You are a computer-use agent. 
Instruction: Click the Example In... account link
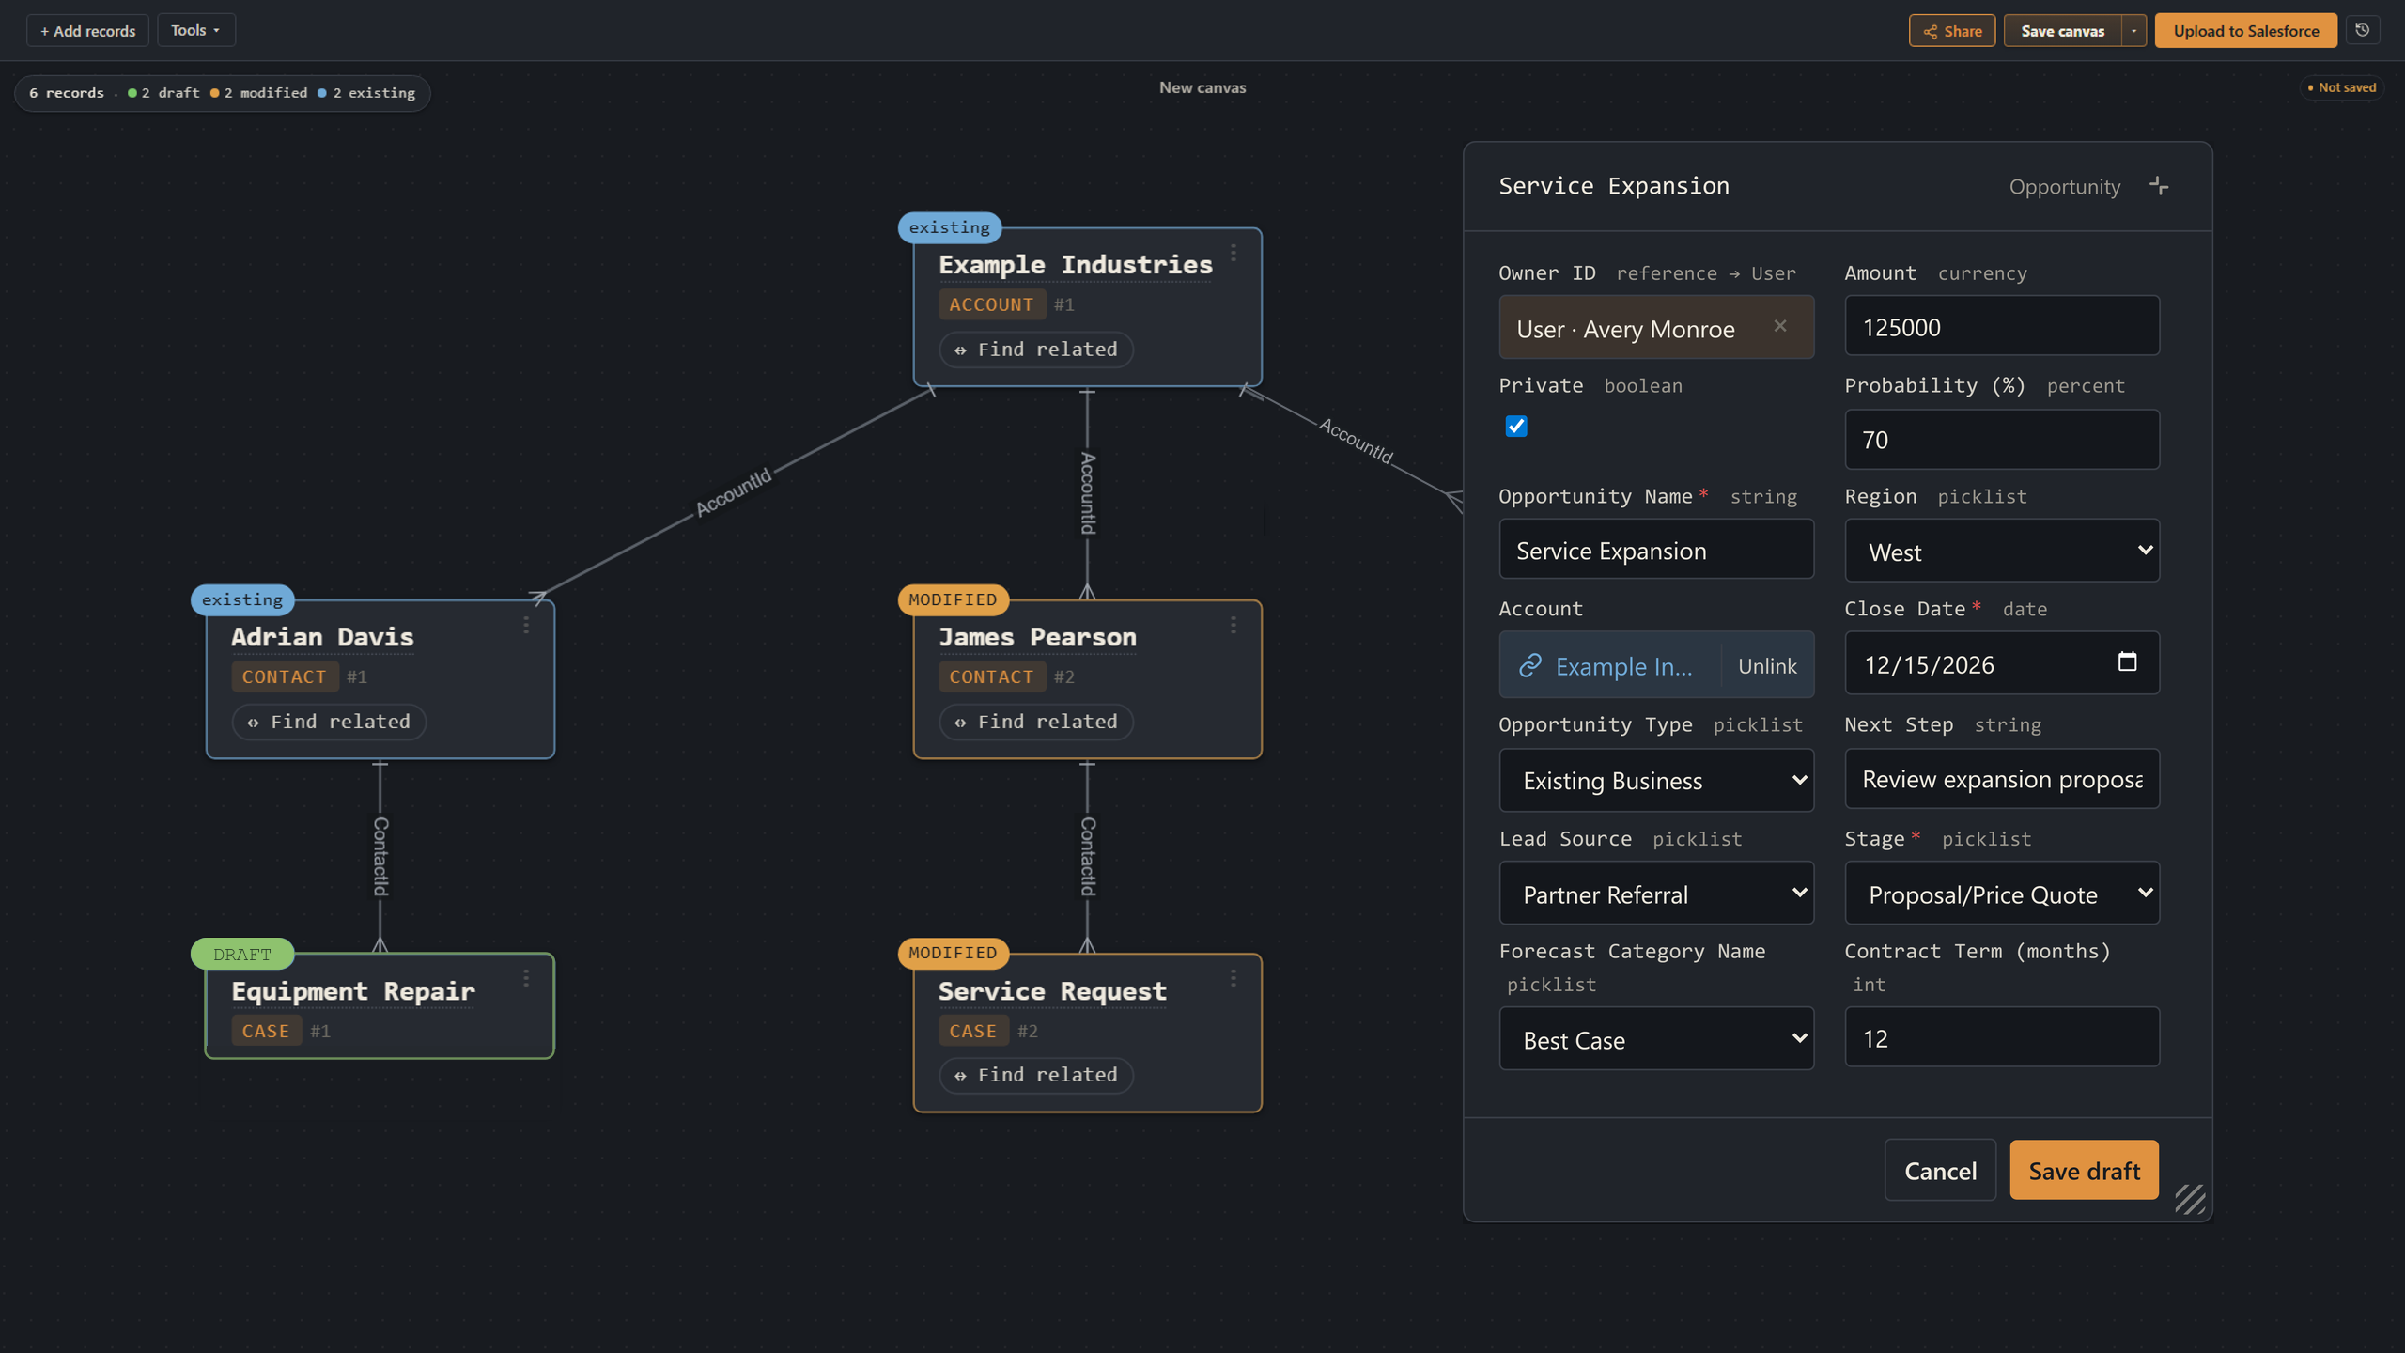pyautogui.click(x=1623, y=666)
